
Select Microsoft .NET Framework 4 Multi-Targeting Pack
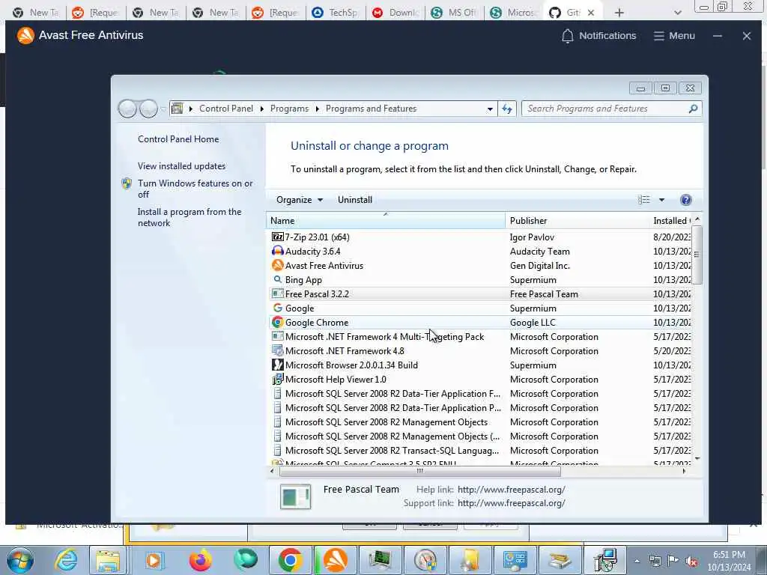point(479,336)
